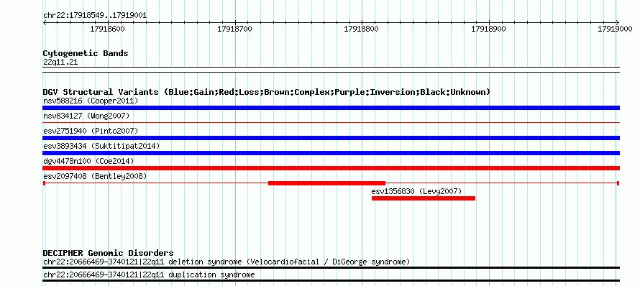The height and width of the screenshot is (286, 640).
Task: Select the nsv588216 (Cooper2011) label
Action: pos(91,101)
